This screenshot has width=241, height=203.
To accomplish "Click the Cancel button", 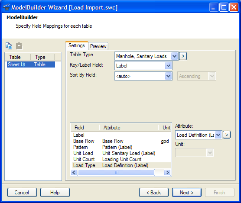I will [22, 193].
